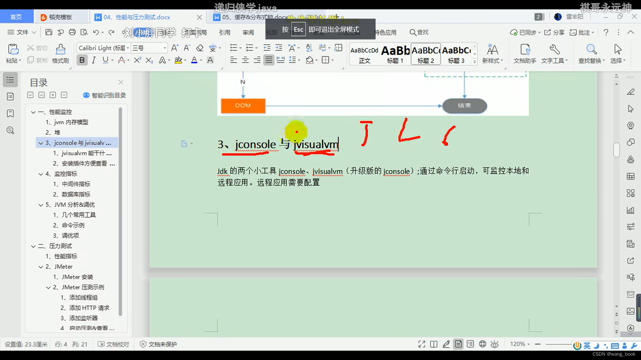Collapse the 一、性能监控 outline node
This screenshot has width=641, height=360.
point(33,112)
